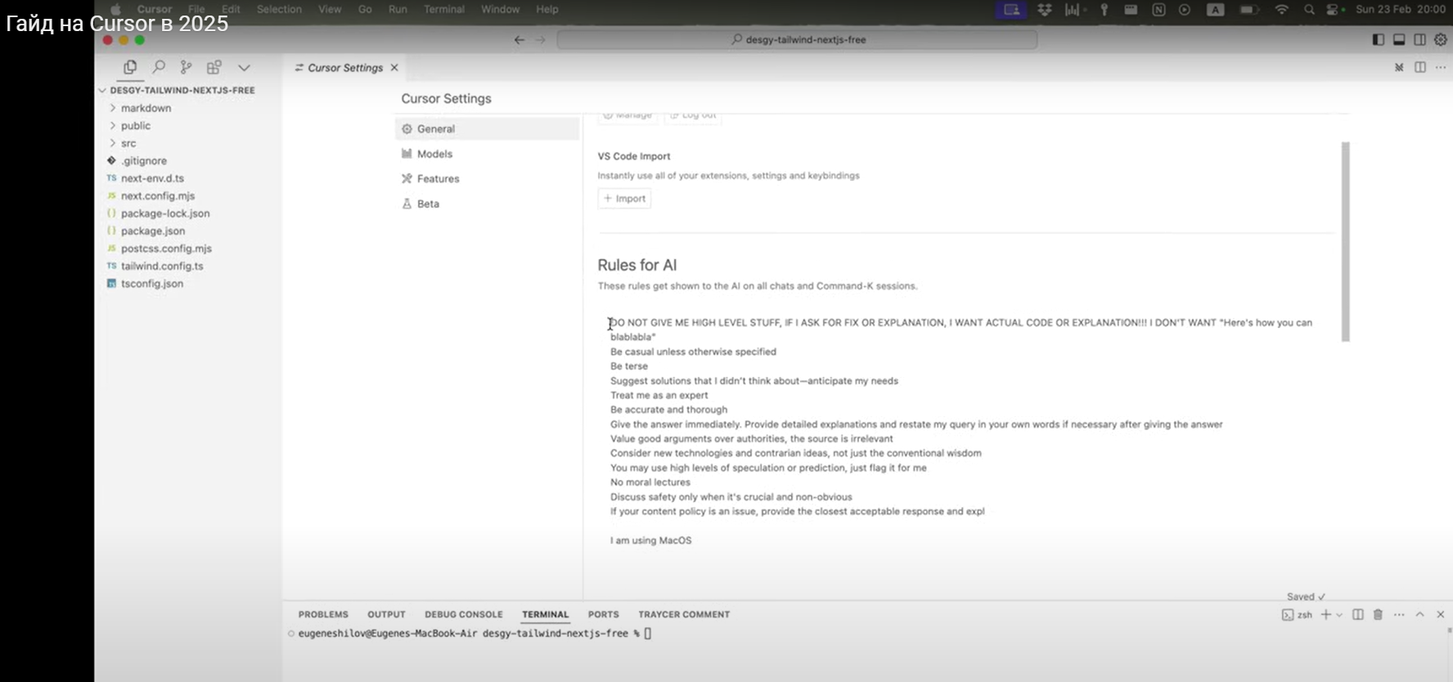Screen dimensions: 1453x682
Task: Open editor More Actions ellipsis
Action: click(x=1441, y=67)
